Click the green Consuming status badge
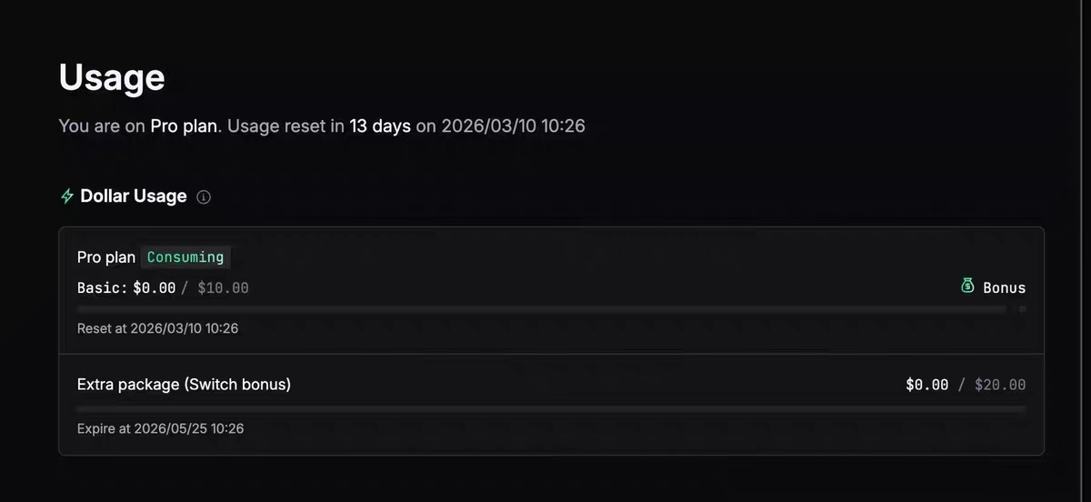1091x502 pixels. 185,257
